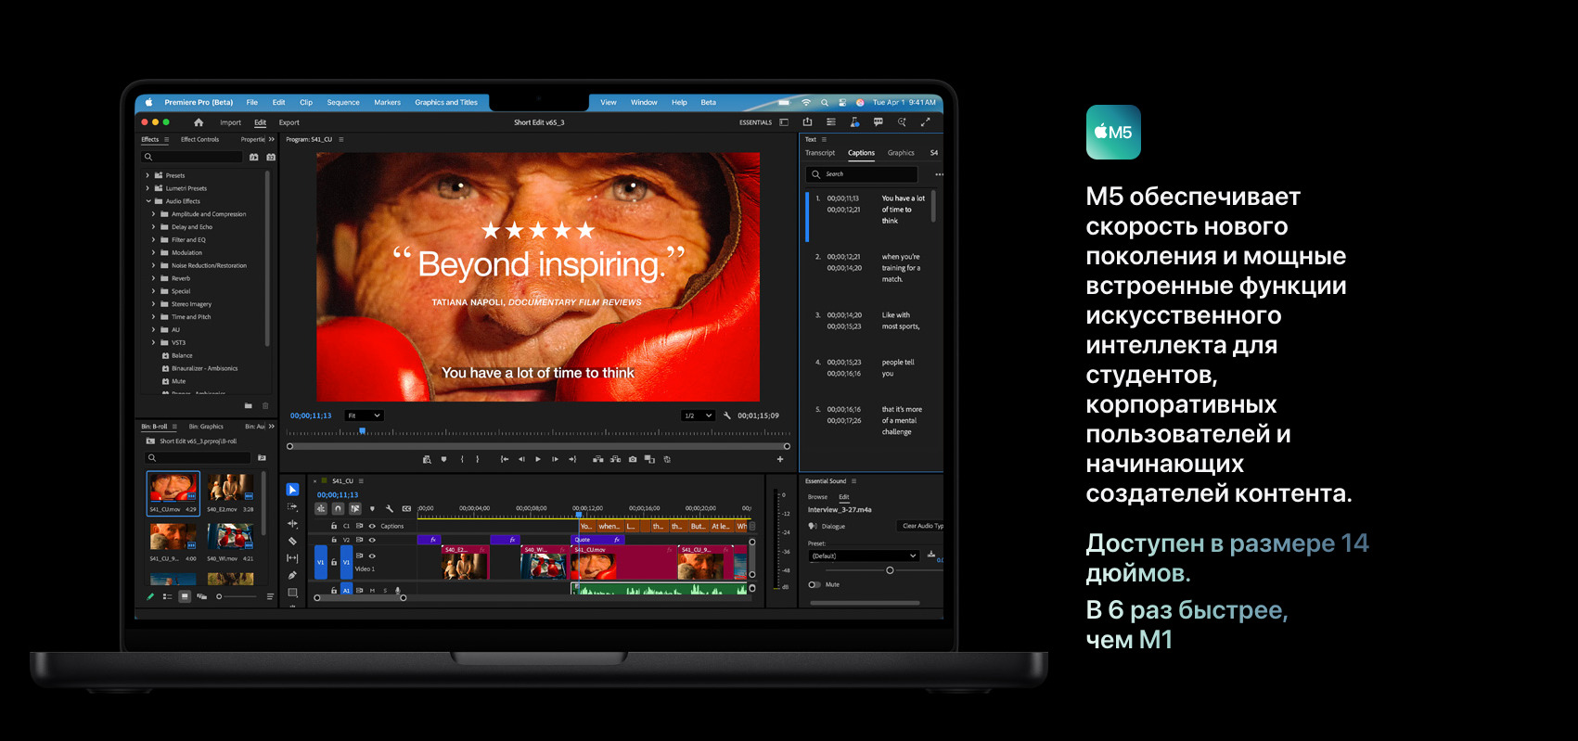The height and width of the screenshot is (741, 1578).
Task: Click the Clear Audio Type button
Action: coord(922,526)
